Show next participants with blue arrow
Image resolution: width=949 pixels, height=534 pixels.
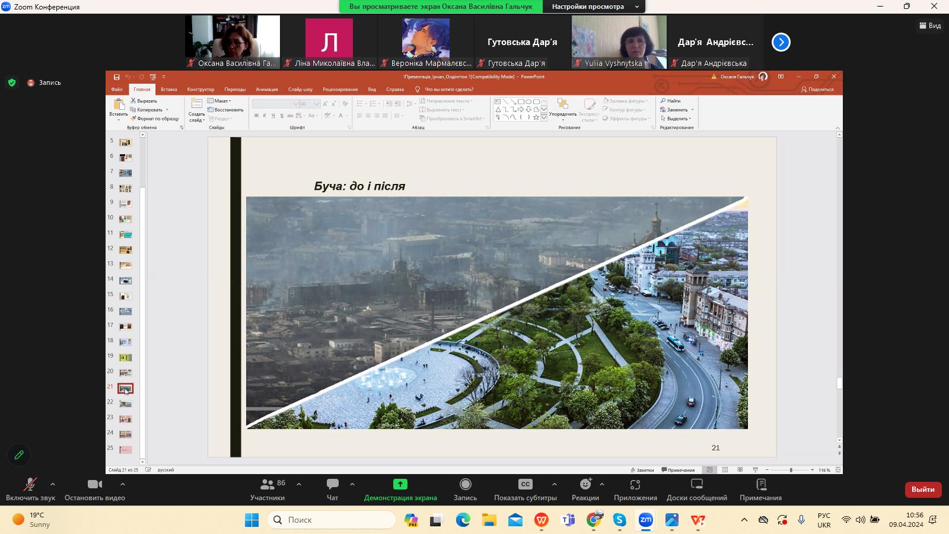781,42
